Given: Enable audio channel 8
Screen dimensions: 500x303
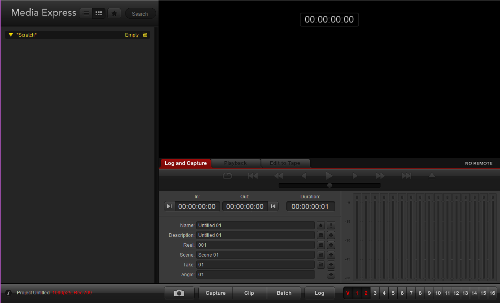Looking at the screenshot, I should coord(420,293).
